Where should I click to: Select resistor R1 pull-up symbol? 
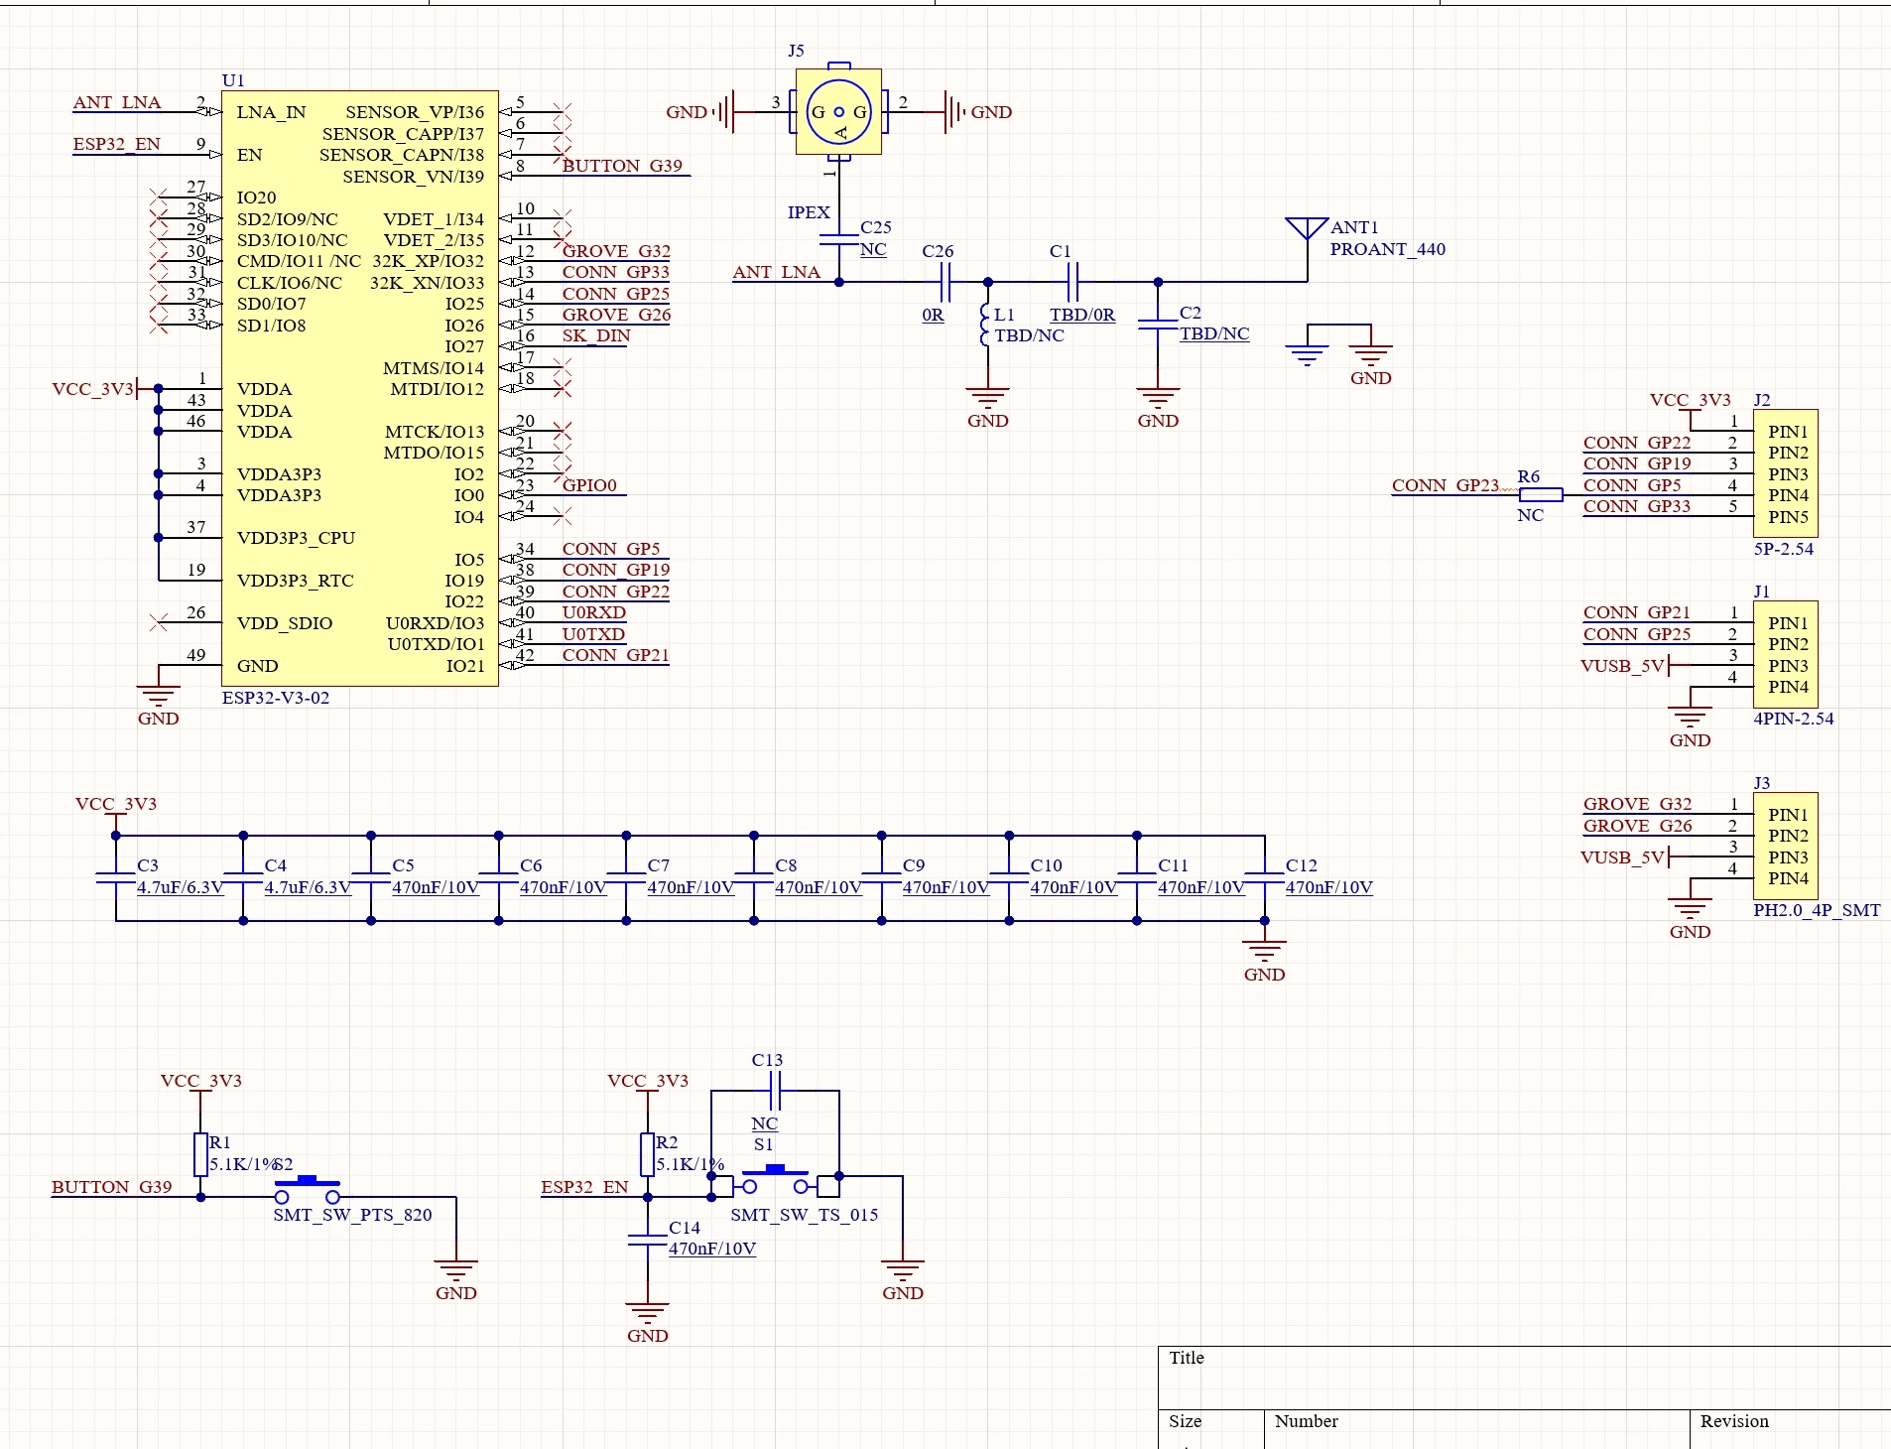coord(200,1154)
